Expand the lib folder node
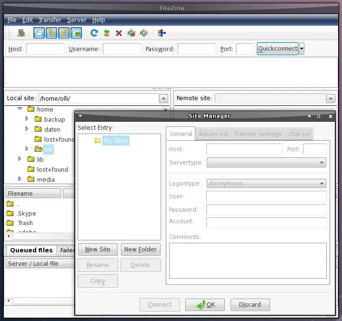Image resolution: width=342 pixels, height=321 pixels. (x=20, y=159)
